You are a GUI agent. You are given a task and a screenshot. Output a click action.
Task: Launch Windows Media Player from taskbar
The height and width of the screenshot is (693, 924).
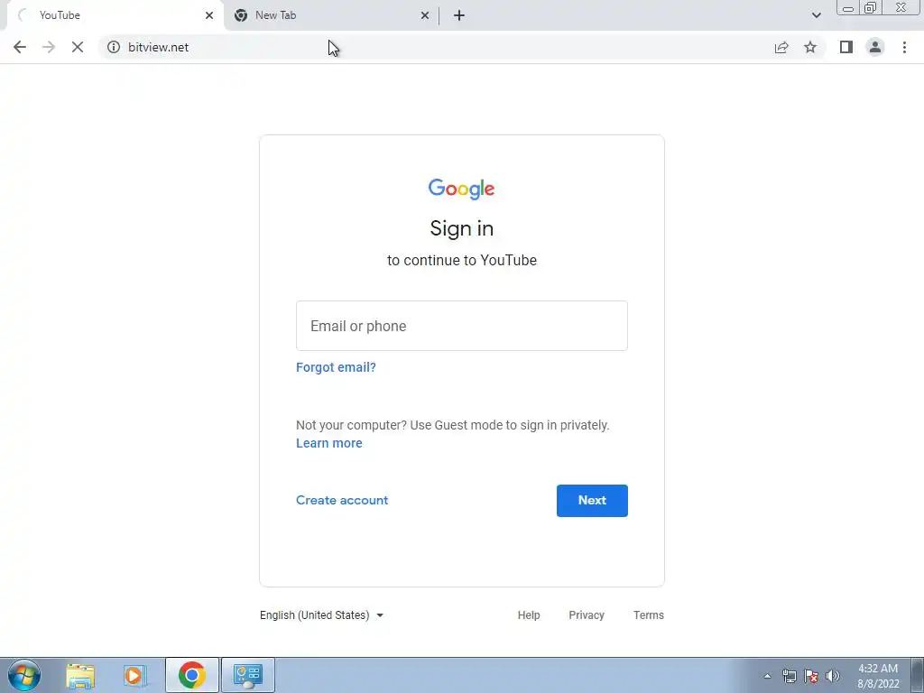pyautogui.click(x=135, y=675)
